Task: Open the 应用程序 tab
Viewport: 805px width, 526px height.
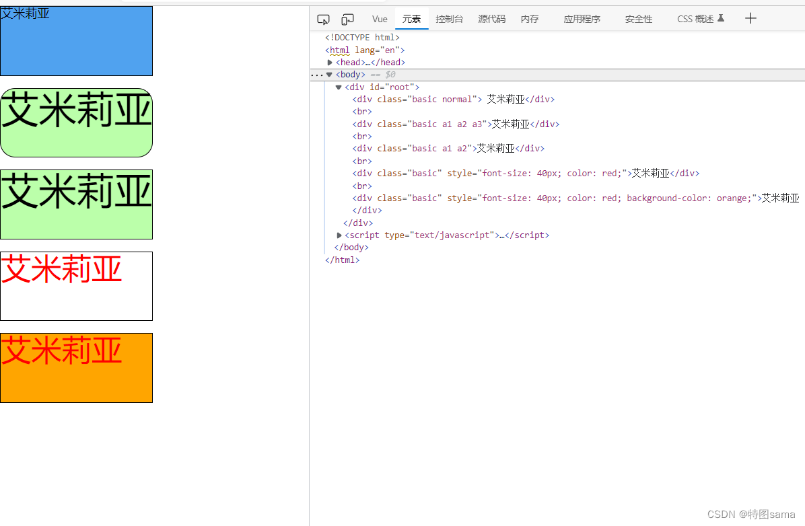Action: (582, 19)
